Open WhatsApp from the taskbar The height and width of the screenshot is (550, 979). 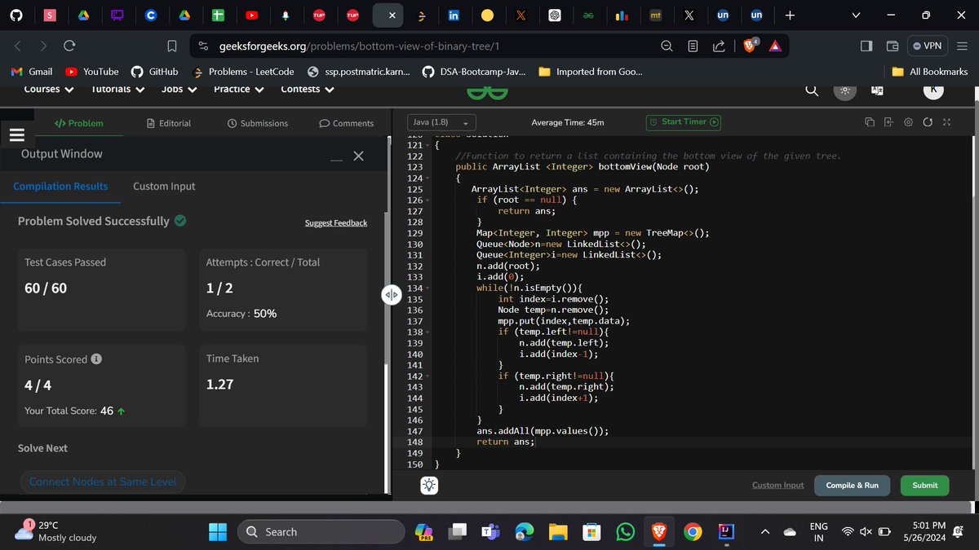625,532
